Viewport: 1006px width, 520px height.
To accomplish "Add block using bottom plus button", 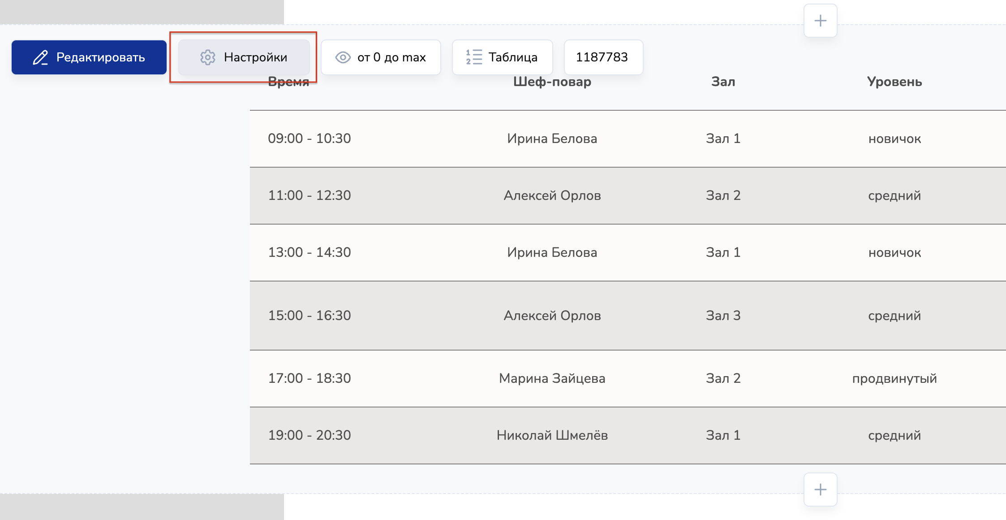I will (820, 489).
